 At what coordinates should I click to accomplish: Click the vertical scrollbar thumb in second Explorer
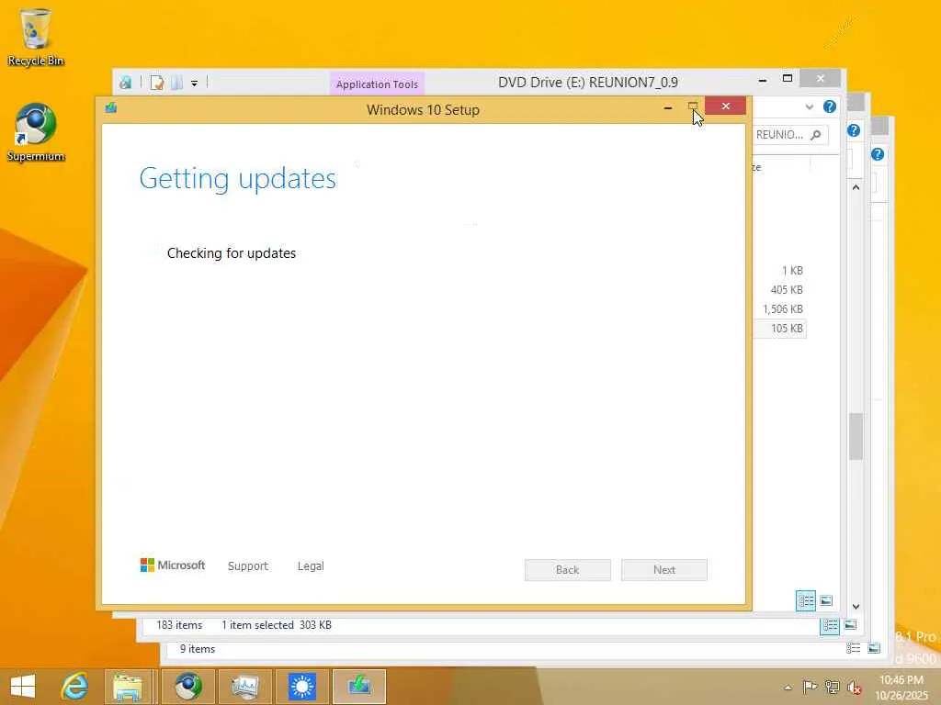coord(856,436)
